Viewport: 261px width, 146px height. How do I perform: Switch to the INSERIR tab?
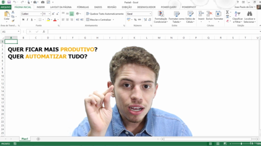pyautogui.click(x=41, y=7)
